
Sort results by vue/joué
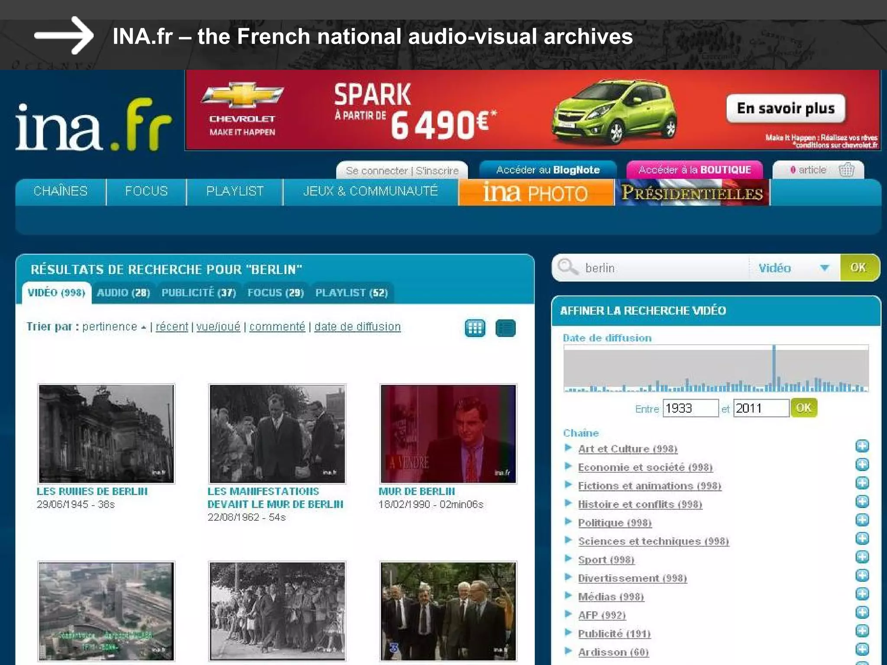pyautogui.click(x=218, y=326)
